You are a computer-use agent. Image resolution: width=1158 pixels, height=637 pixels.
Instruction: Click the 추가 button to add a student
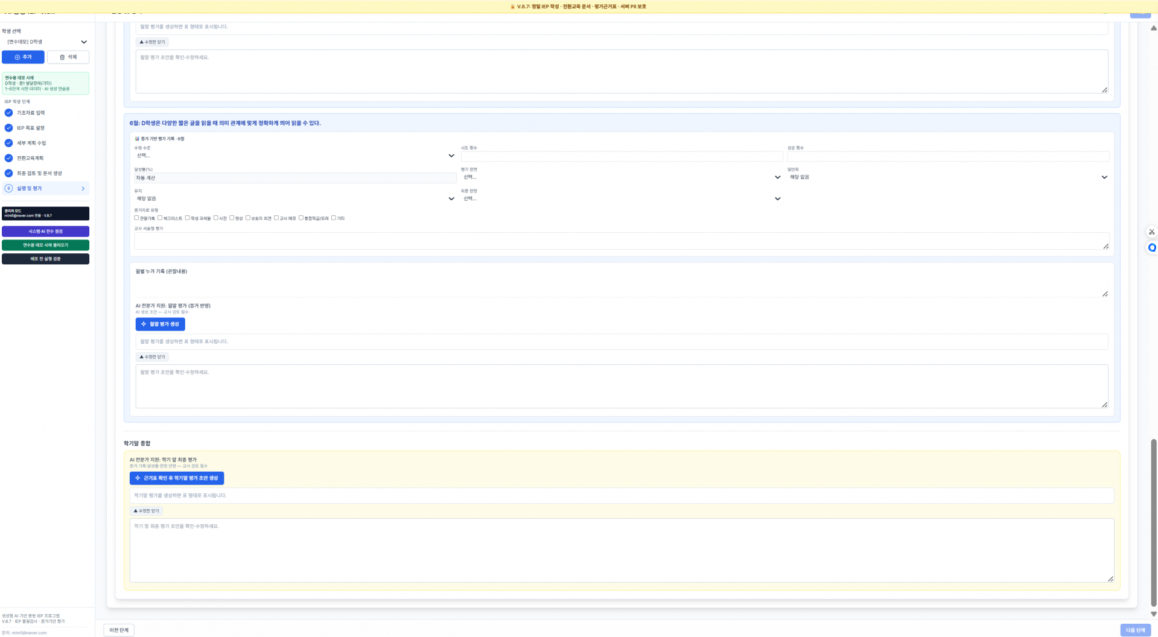(x=23, y=57)
